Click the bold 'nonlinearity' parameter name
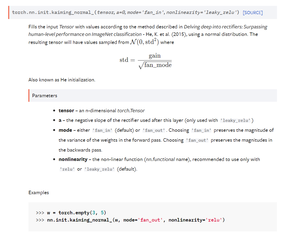The image size is (288, 240). click(x=73, y=159)
